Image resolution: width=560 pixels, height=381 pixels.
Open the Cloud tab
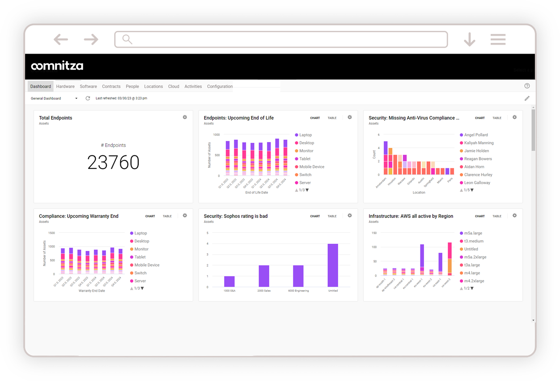(174, 86)
